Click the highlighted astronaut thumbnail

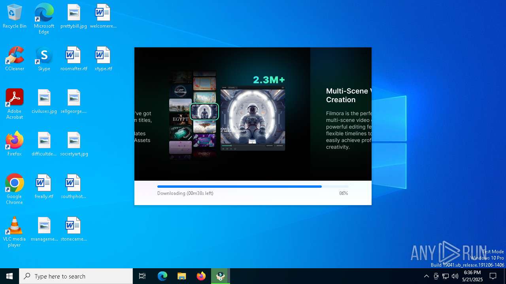click(x=204, y=112)
